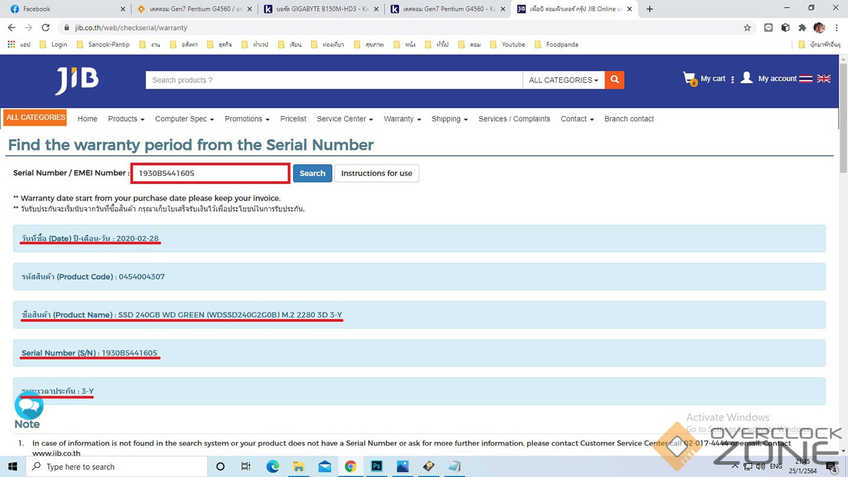Click the blue Search button
This screenshot has height=477, width=848.
pyautogui.click(x=312, y=173)
